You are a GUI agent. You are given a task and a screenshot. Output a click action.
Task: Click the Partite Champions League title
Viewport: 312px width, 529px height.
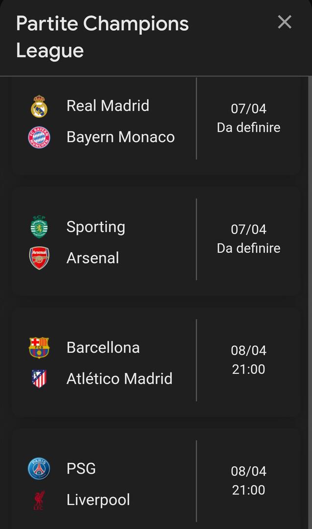click(x=102, y=37)
